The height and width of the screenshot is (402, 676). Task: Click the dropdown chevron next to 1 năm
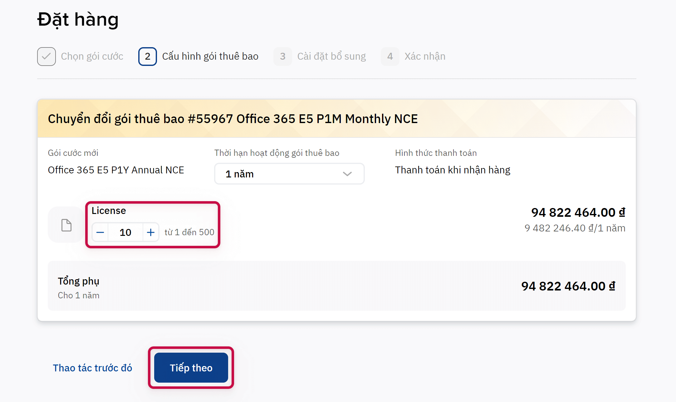coord(347,174)
